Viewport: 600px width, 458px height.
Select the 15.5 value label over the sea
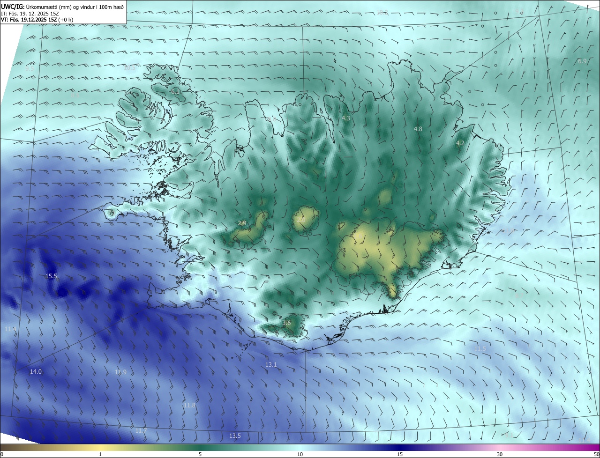coord(51,276)
